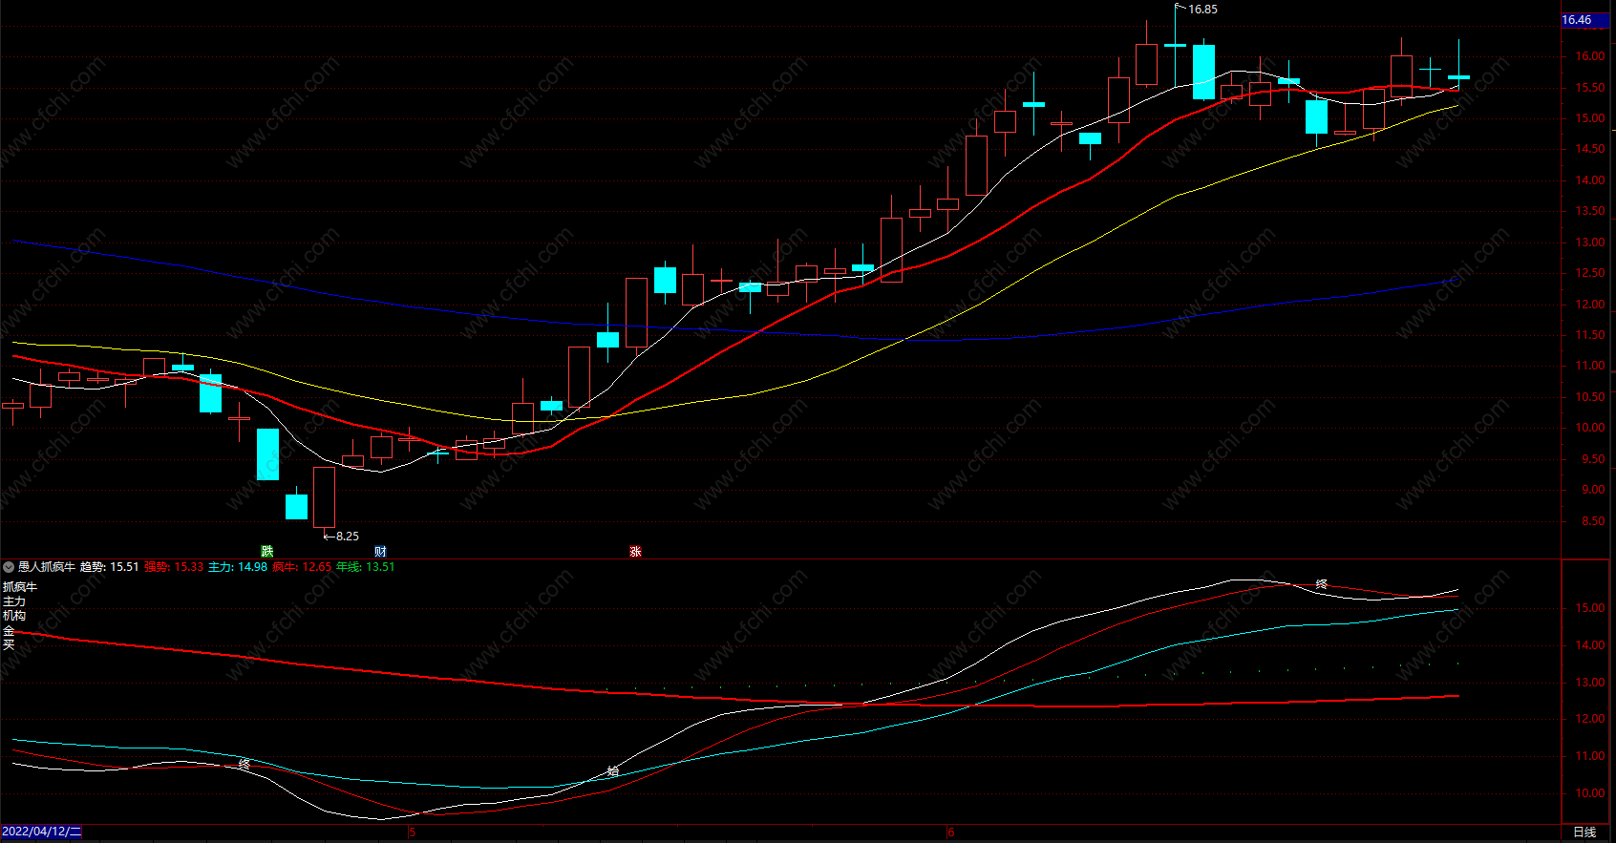Select the 2022/04/12/二 date label
1616x843 pixels.
(42, 832)
